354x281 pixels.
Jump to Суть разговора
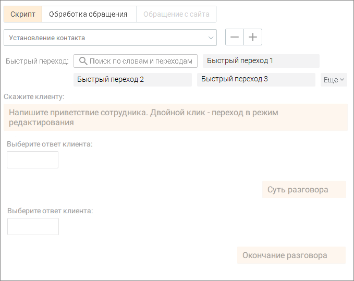[304, 190]
